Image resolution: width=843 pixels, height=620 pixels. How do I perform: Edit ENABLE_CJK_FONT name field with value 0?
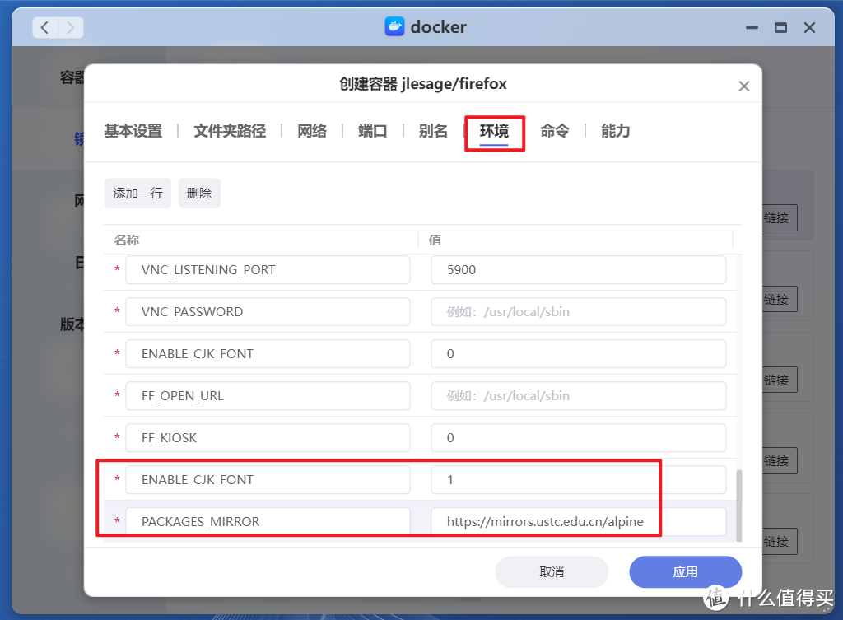[x=268, y=354]
